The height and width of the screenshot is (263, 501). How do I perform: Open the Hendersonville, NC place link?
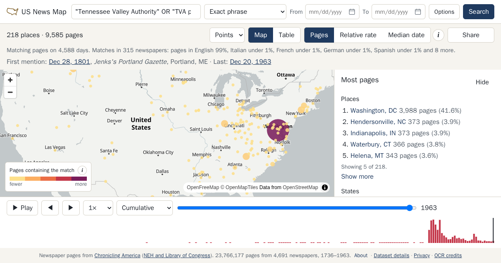[x=378, y=122]
